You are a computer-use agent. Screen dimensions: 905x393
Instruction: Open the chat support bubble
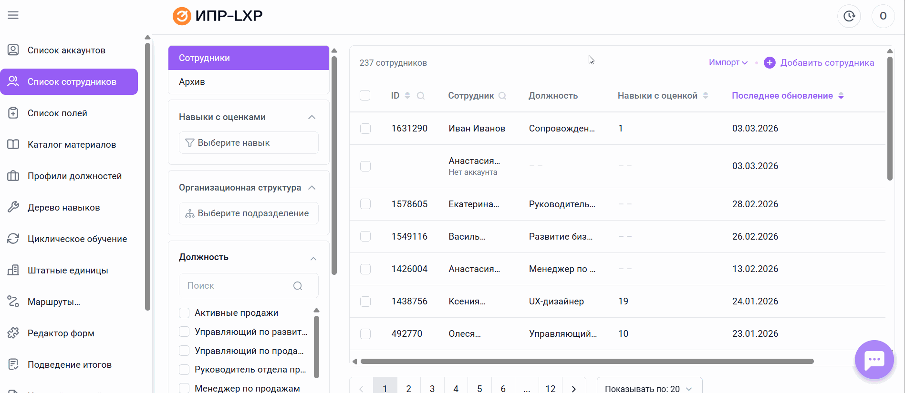pos(874,360)
